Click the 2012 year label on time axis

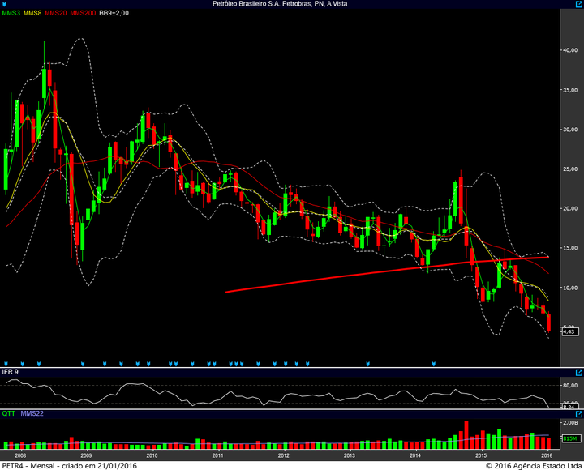[x=283, y=455]
